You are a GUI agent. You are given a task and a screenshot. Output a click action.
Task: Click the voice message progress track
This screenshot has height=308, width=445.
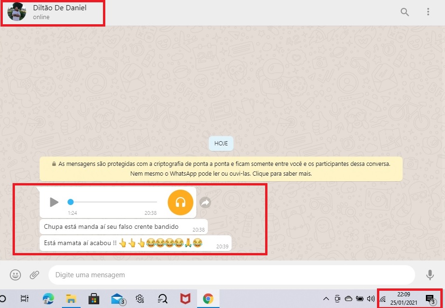(x=112, y=202)
